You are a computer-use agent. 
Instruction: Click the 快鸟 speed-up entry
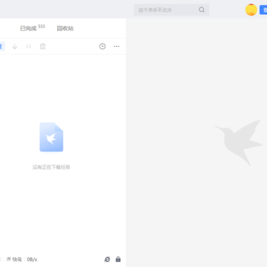pyautogui.click(x=14, y=260)
